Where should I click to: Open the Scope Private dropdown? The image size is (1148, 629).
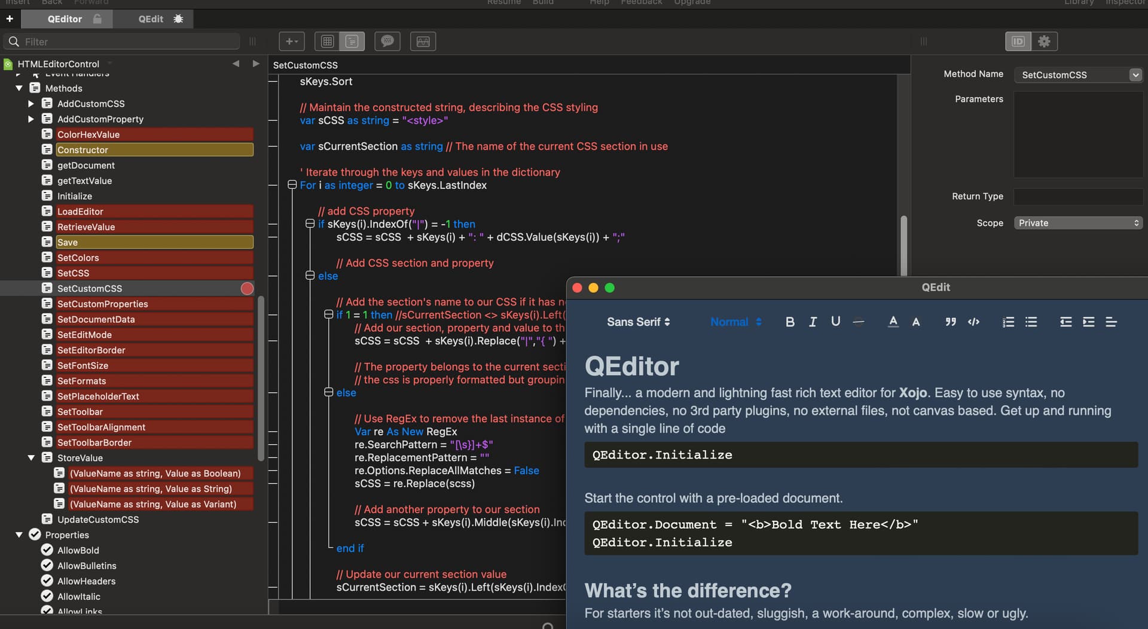coord(1078,223)
